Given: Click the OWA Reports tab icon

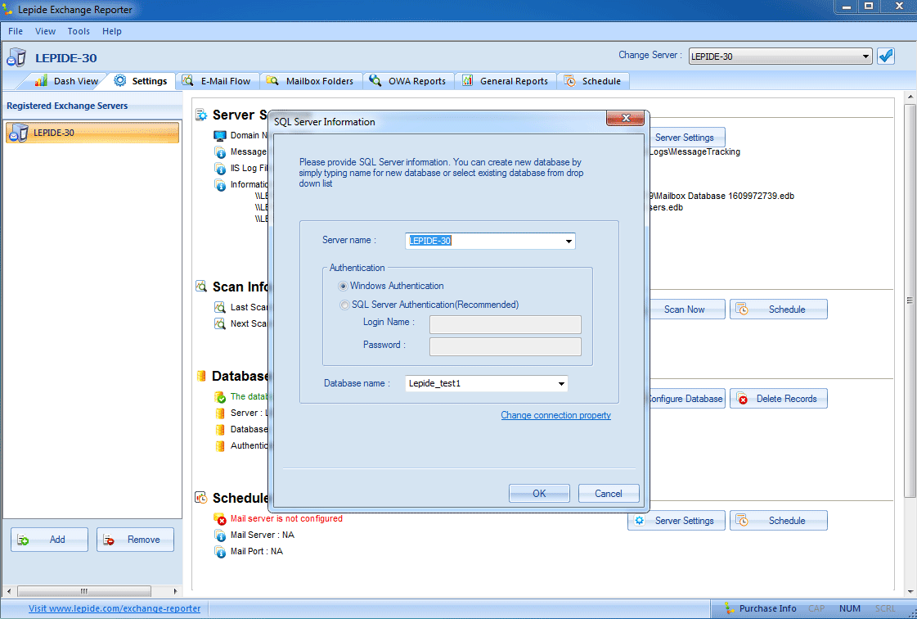Looking at the screenshot, I should click(x=375, y=81).
